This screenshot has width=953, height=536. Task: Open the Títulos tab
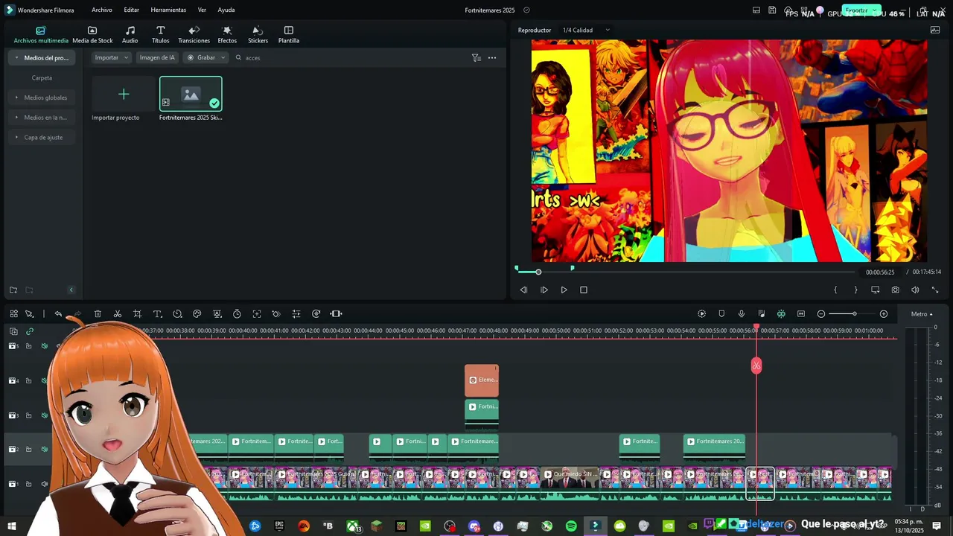tap(160, 35)
